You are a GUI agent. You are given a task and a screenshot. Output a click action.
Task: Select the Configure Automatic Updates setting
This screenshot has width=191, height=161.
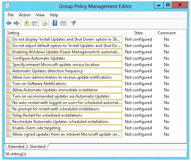[64, 58]
